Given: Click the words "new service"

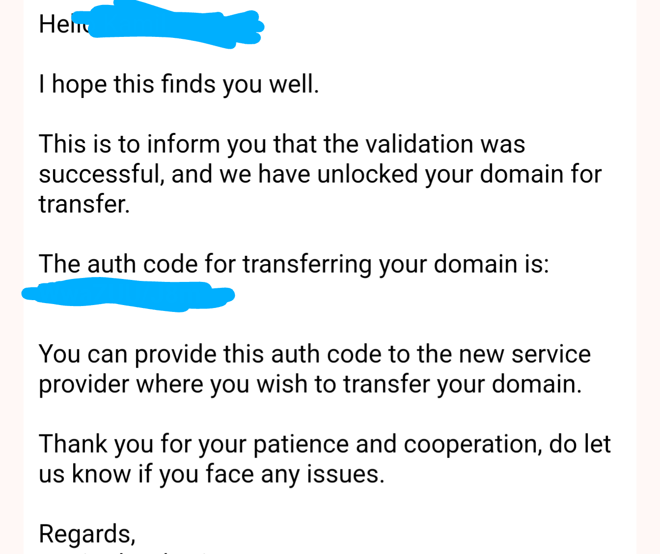Looking at the screenshot, I should click(524, 354).
